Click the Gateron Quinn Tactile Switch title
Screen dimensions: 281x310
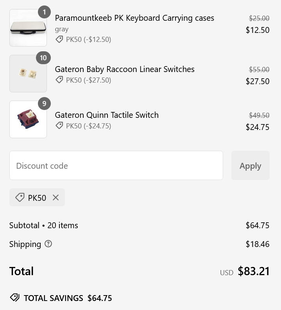coord(107,115)
